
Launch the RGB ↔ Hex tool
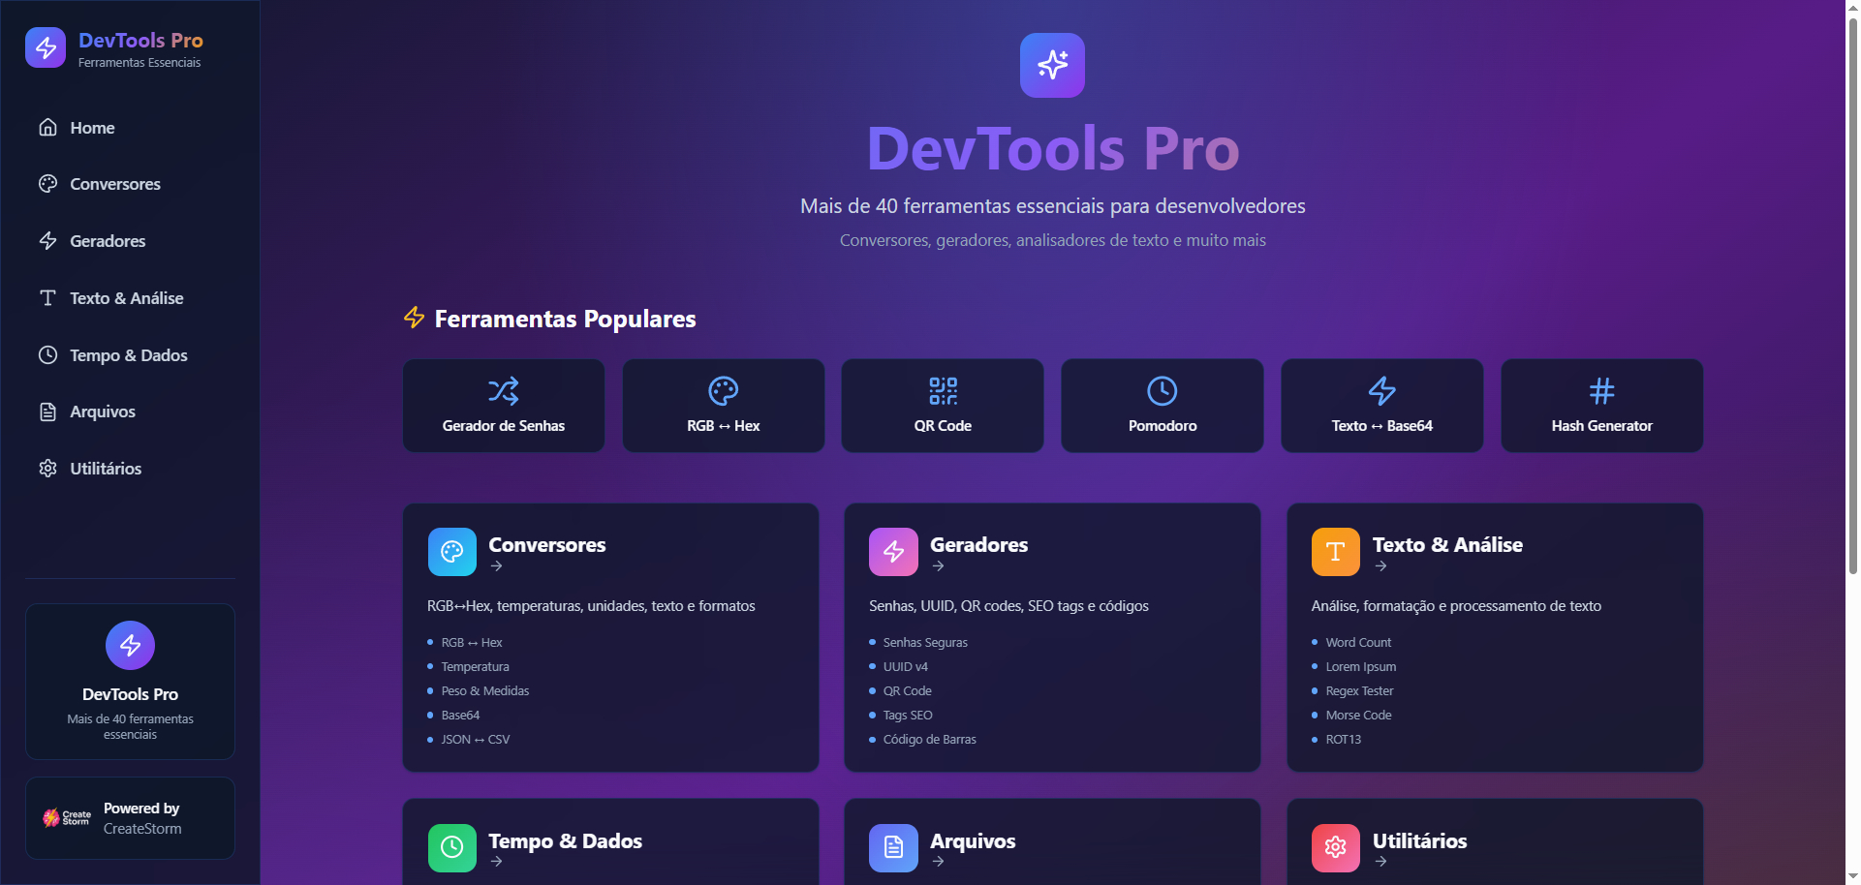tap(724, 406)
